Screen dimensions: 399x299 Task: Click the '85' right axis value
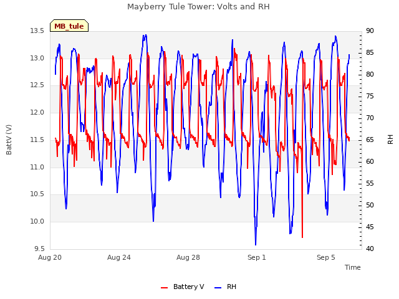click(x=370, y=53)
